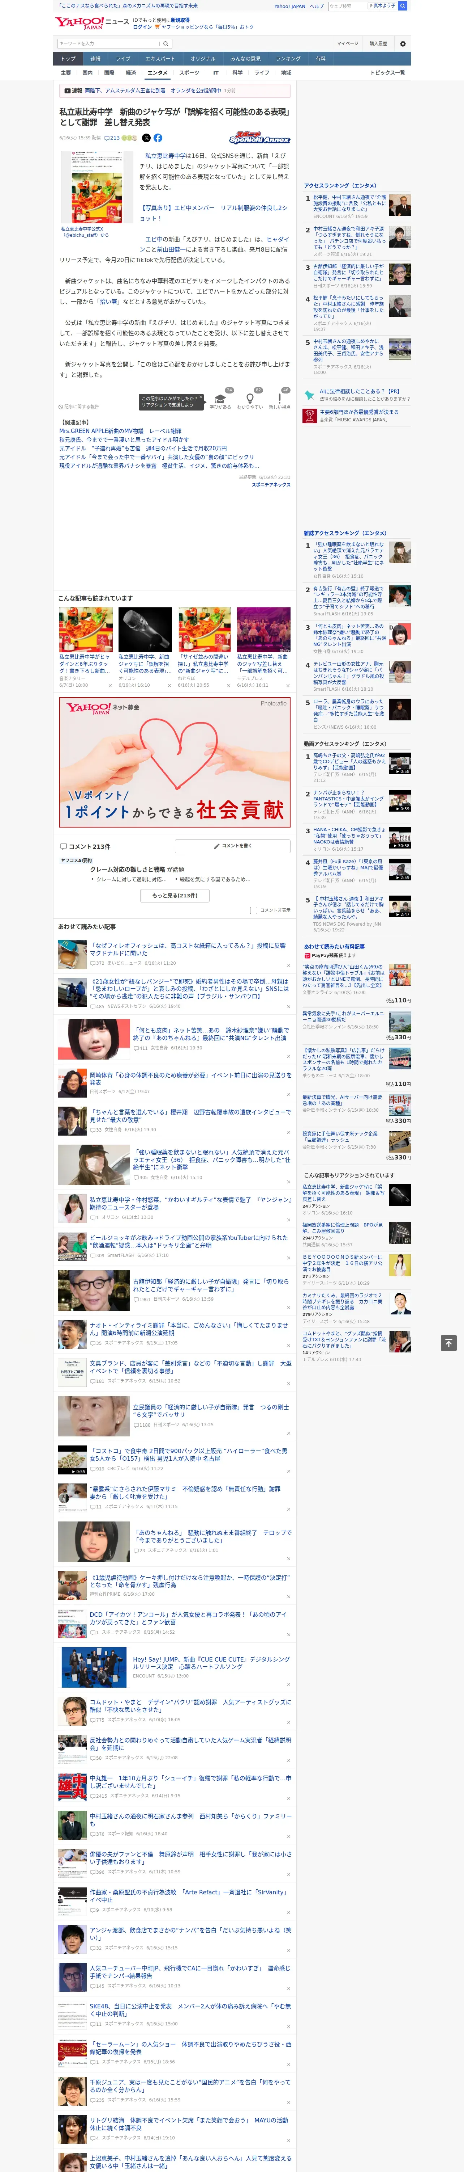Select the スポーツ category
Image resolution: width=464 pixels, height=2172 pixels.
point(189,72)
